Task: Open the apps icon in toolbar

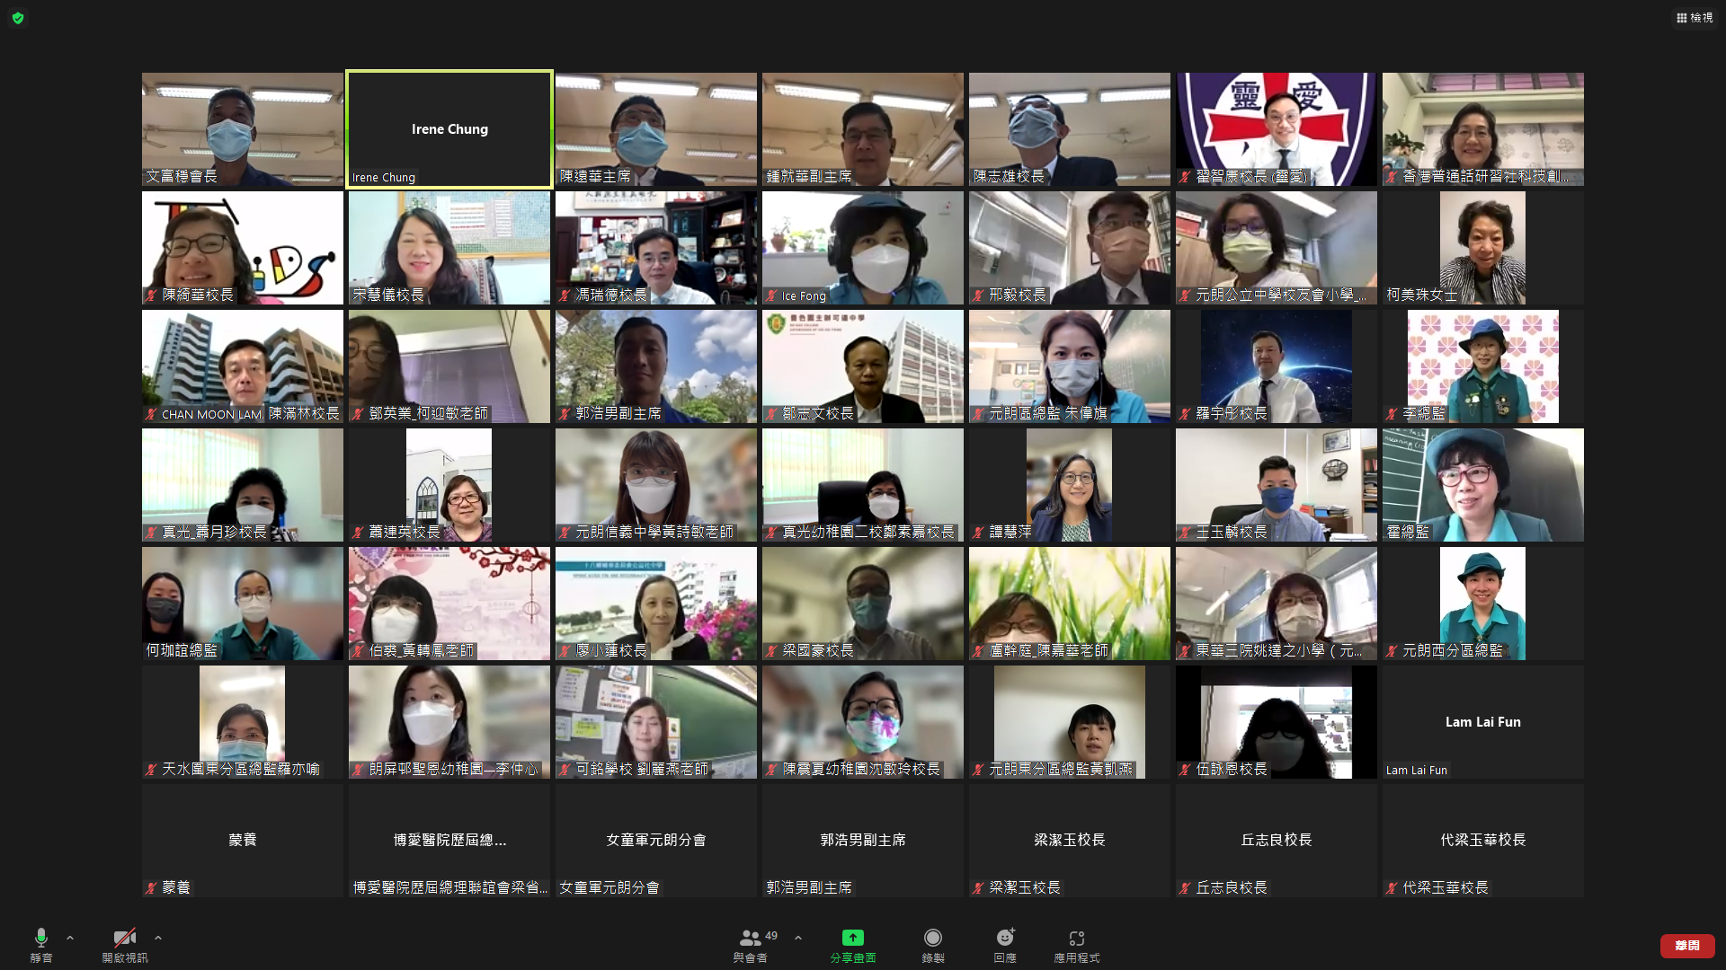Action: pos(1076,939)
